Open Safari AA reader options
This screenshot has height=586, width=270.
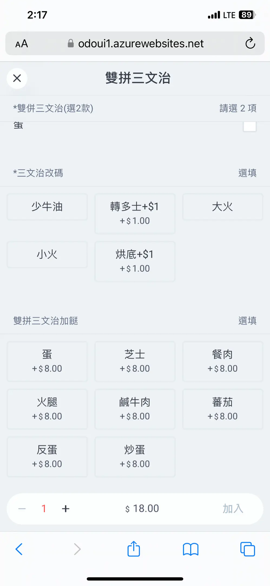22,44
